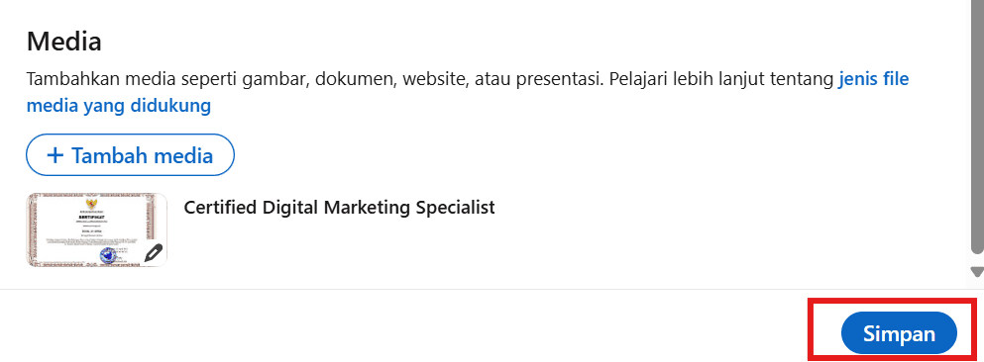Open the 'jenis file' link

point(874,80)
